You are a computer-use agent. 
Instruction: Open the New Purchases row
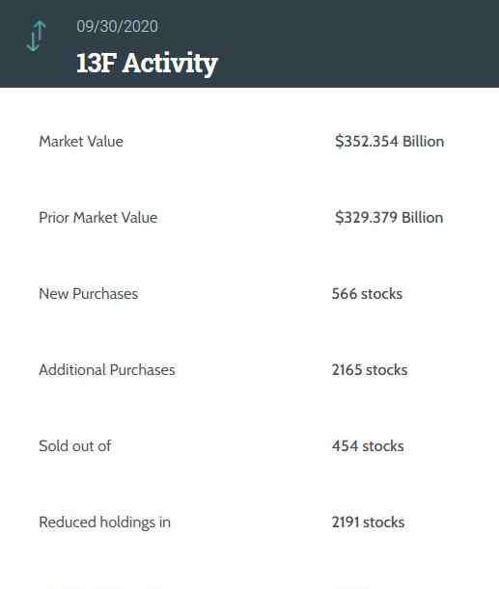click(x=249, y=294)
